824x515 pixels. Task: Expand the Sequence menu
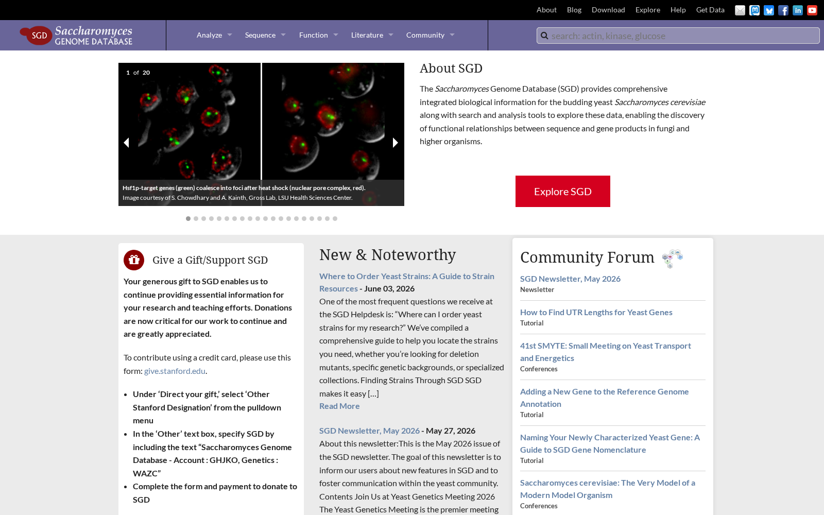click(265, 35)
